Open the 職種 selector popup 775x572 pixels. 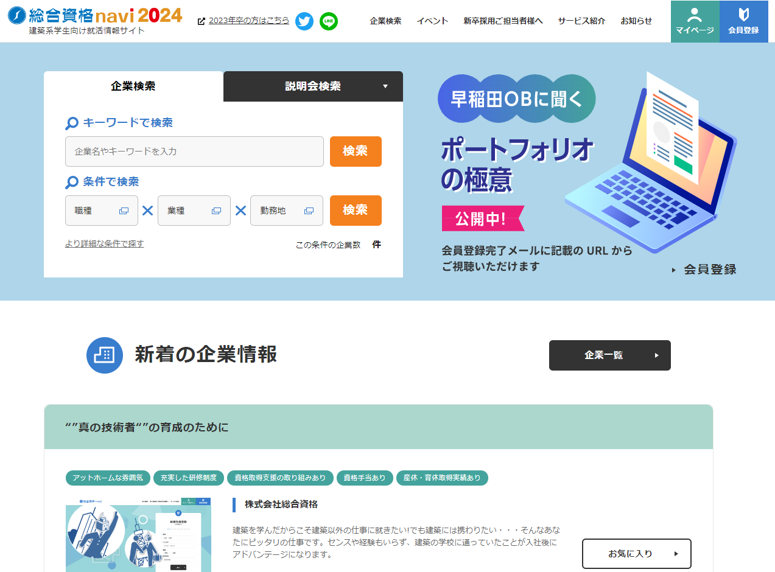(102, 211)
